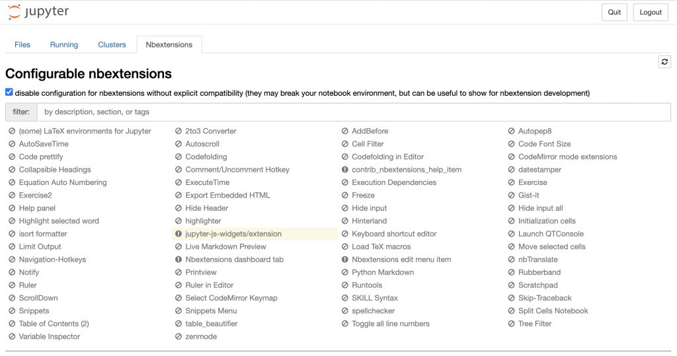Open the Collapsible Headings extension
The height and width of the screenshot is (356, 677).
click(x=55, y=170)
